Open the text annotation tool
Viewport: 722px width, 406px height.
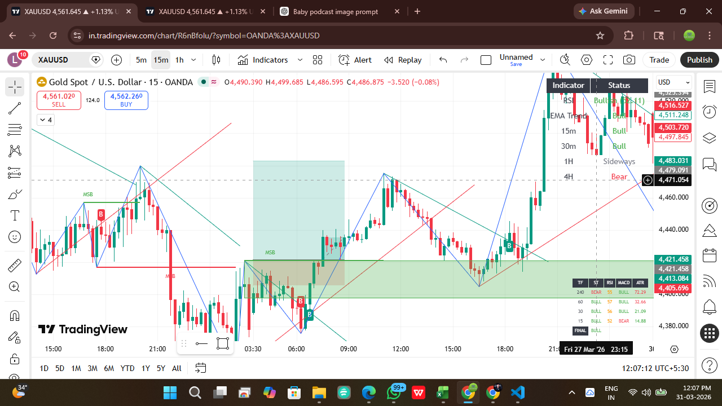[x=15, y=215]
